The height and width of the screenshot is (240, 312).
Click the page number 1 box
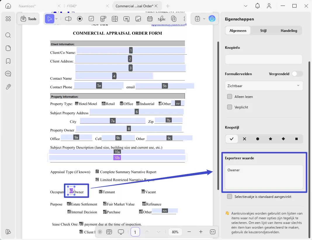(135, 232)
